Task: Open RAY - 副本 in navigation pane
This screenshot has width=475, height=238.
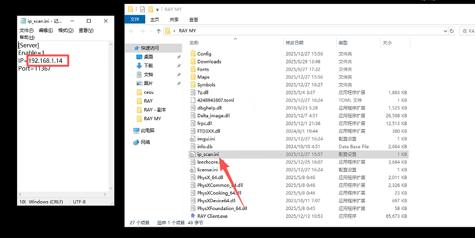Action: [x=155, y=109]
